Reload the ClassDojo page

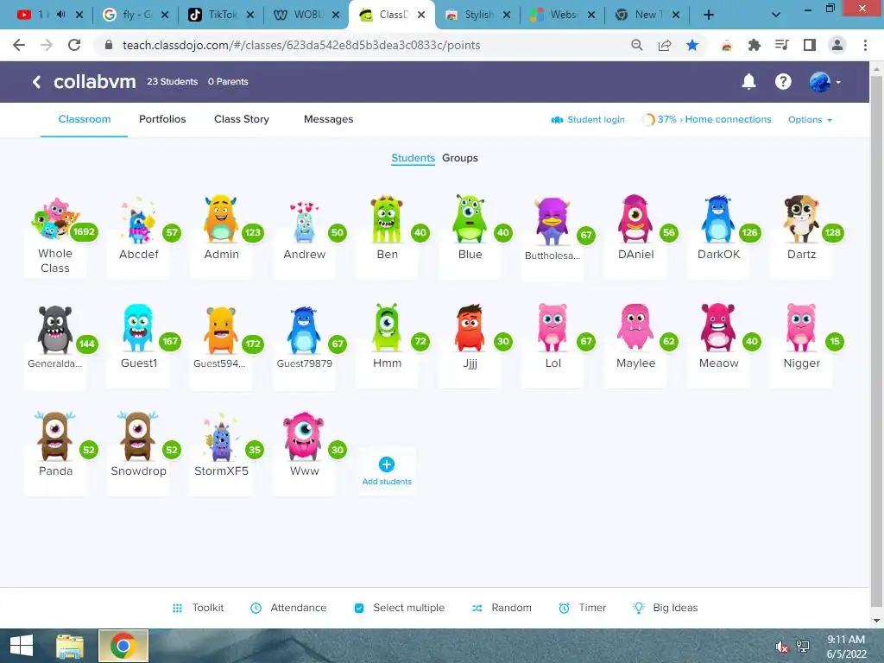(x=74, y=45)
